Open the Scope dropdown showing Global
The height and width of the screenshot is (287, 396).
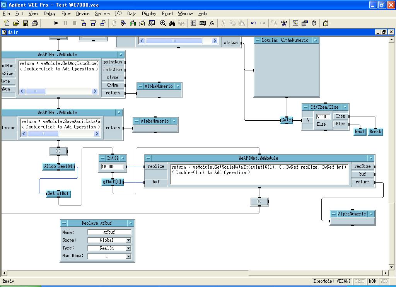point(128,240)
